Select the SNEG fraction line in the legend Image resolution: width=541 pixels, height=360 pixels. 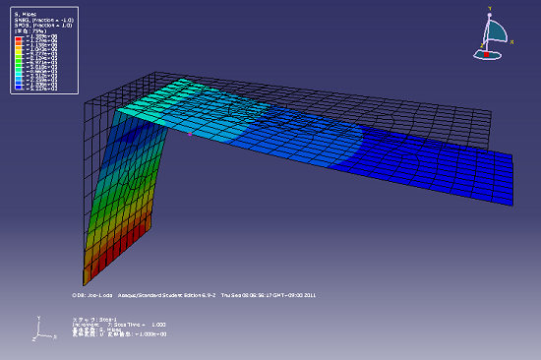coord(44,20)
